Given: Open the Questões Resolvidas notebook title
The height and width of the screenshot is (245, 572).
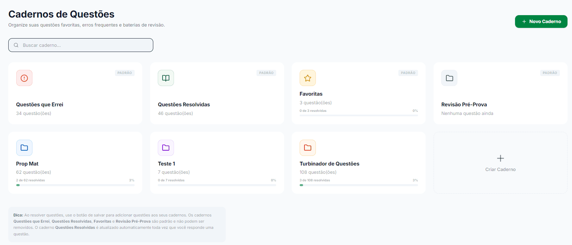Looking at the screenshot, I should (184, 105).
